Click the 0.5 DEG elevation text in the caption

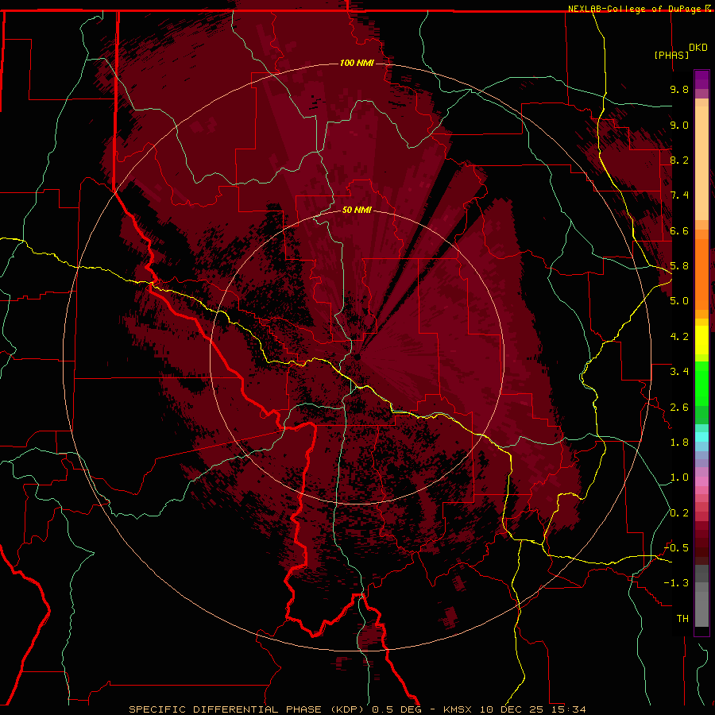(396, 709)
